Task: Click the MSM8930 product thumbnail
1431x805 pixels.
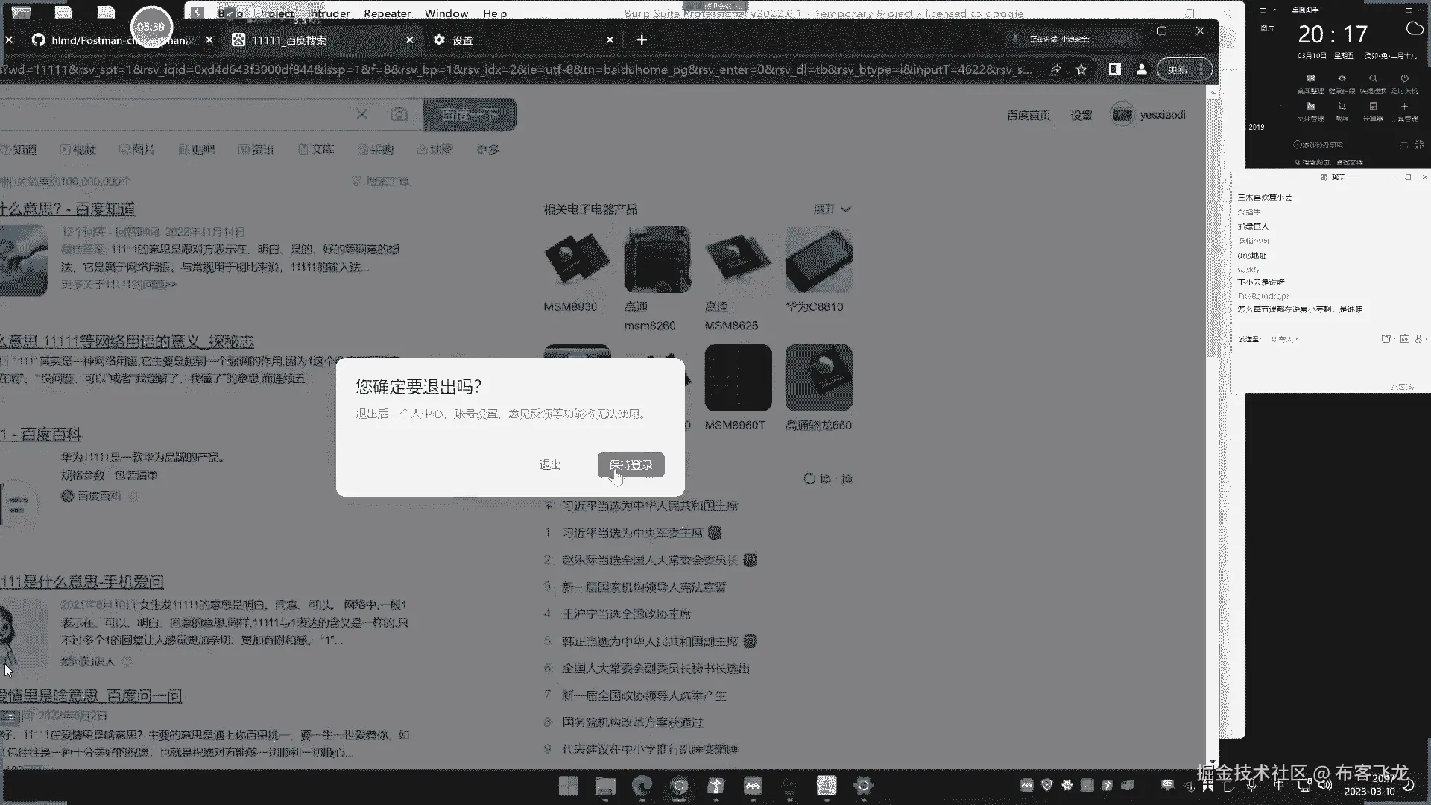Action: [x=577, y=259]
